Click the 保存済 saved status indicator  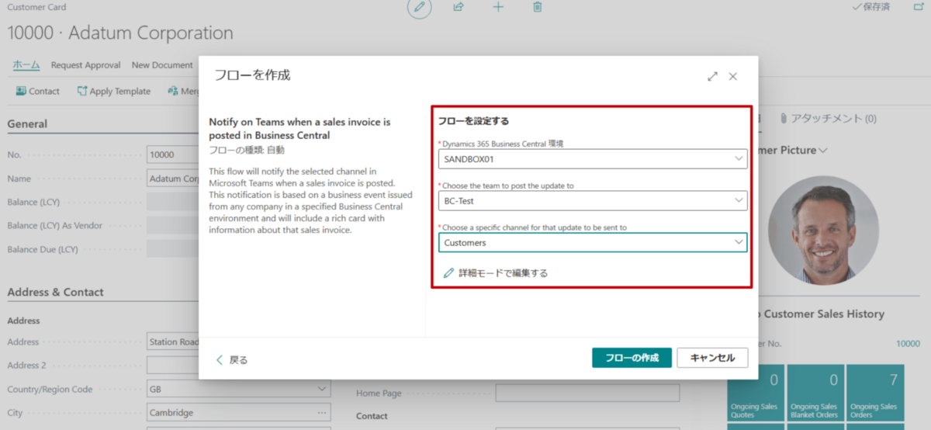pyautogui.click(x=871, y=6)
